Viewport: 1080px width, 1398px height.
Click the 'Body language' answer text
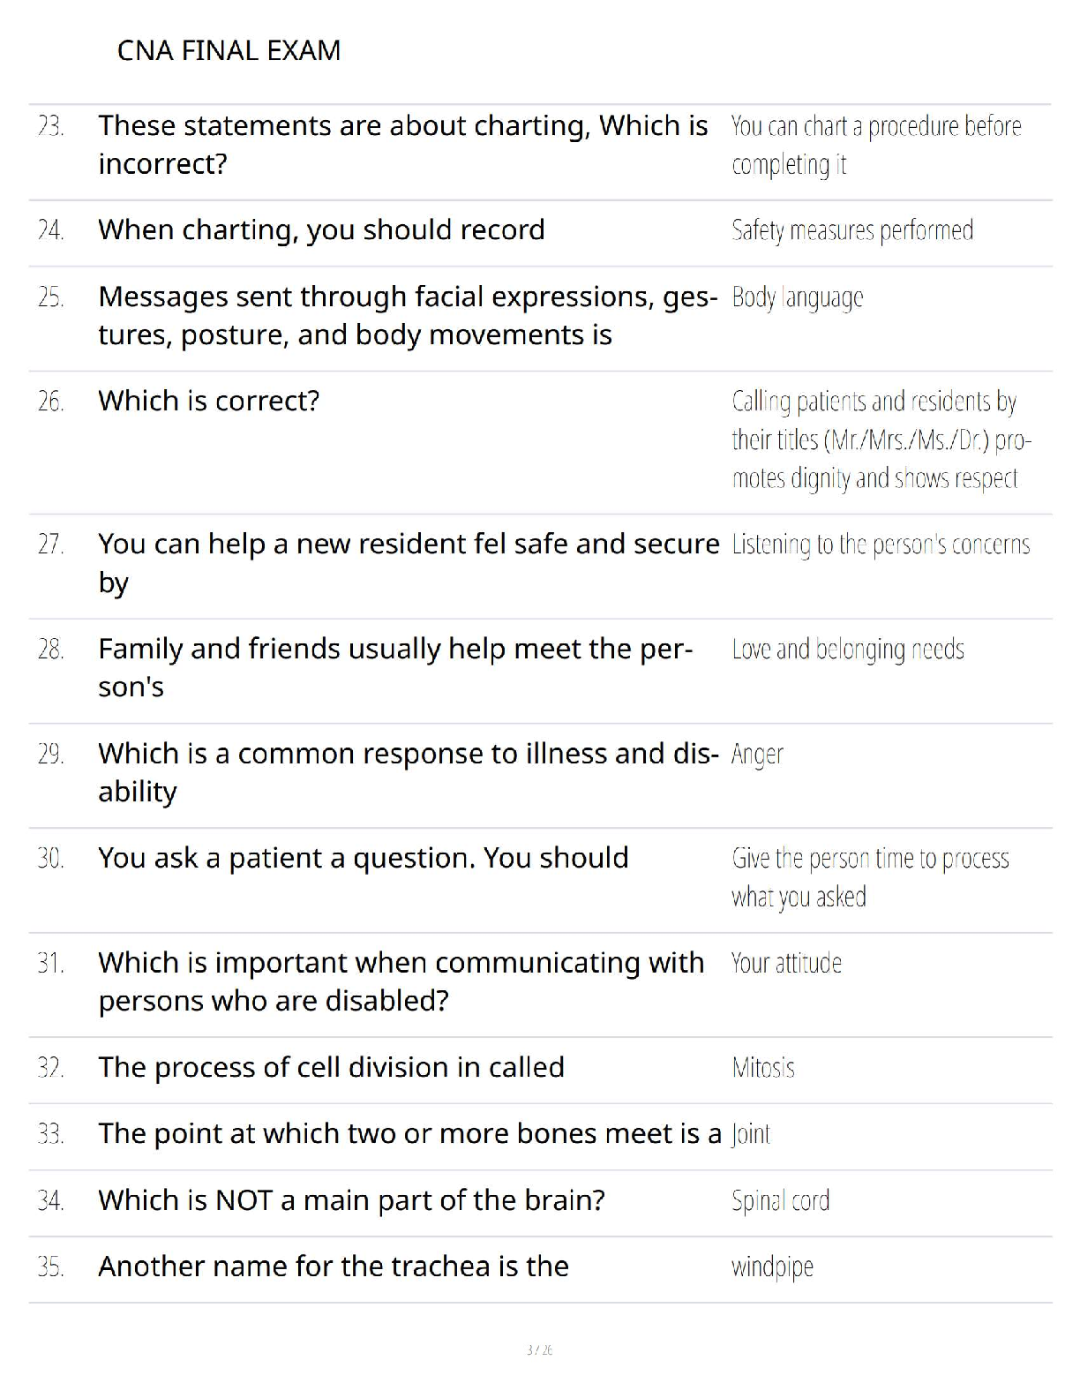tap(797, 297)
